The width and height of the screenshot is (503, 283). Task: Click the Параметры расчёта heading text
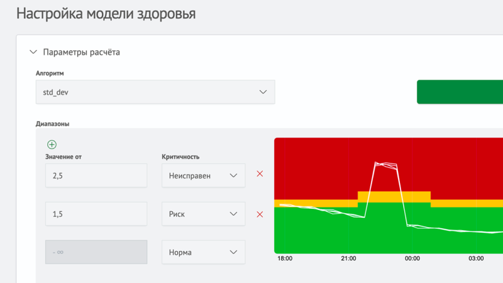[x=82, y=52]
